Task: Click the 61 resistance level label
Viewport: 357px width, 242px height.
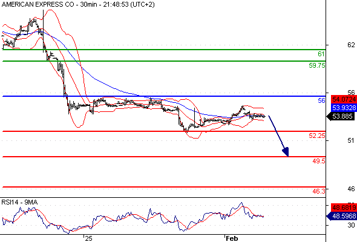Action: (x=321, y=54)
